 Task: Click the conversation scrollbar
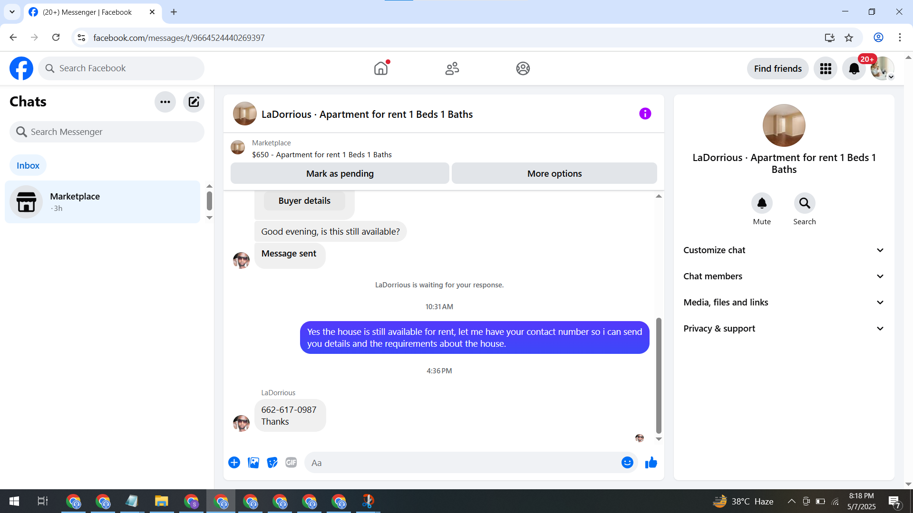tap(659, 375)
